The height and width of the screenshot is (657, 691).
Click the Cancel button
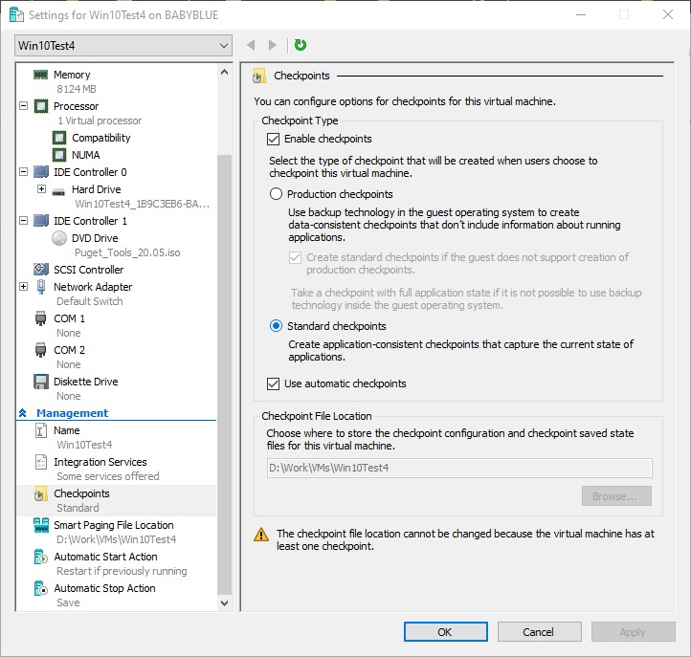click(x=538, y=631)
